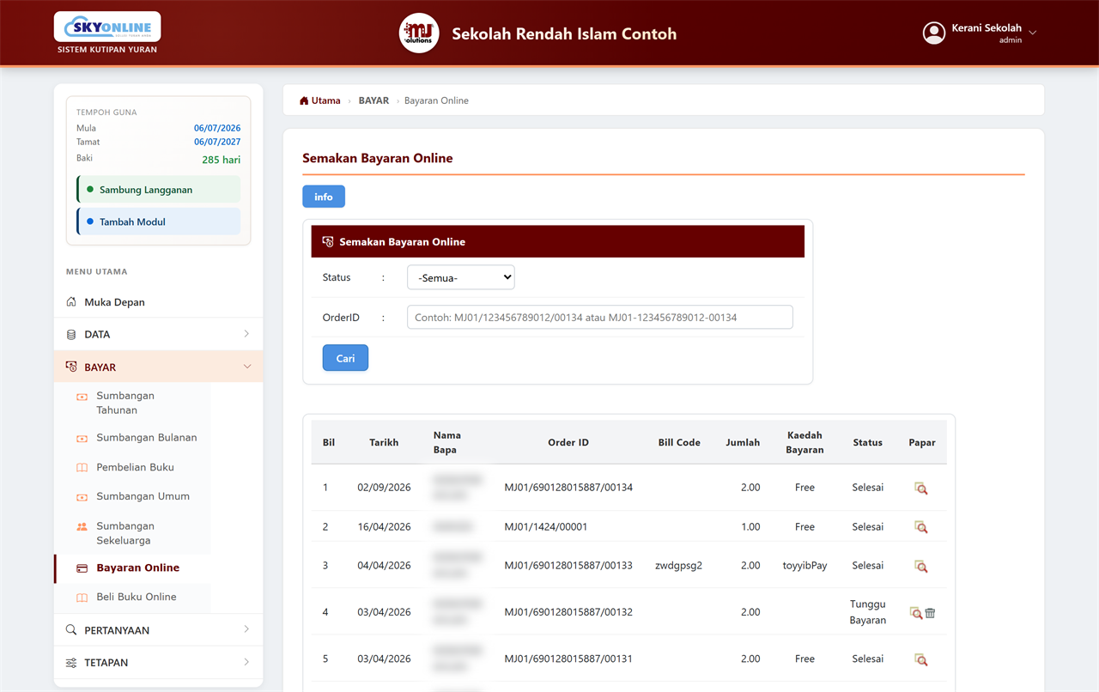Viewport: 1099px width, 692px height.
Task: Click Sambung Langganan button
Action: click(x=158, y=190)
